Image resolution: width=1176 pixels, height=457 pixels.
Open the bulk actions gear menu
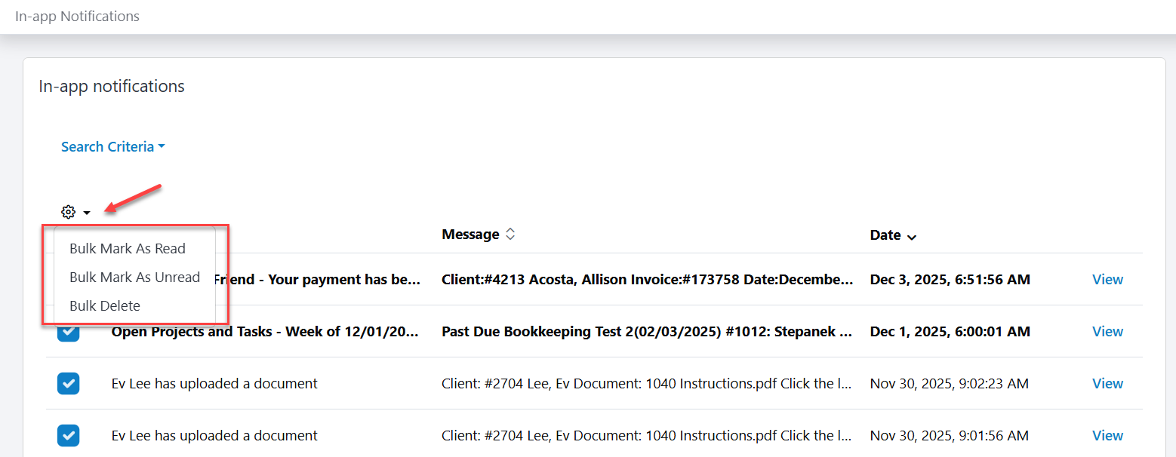point(68,212)
